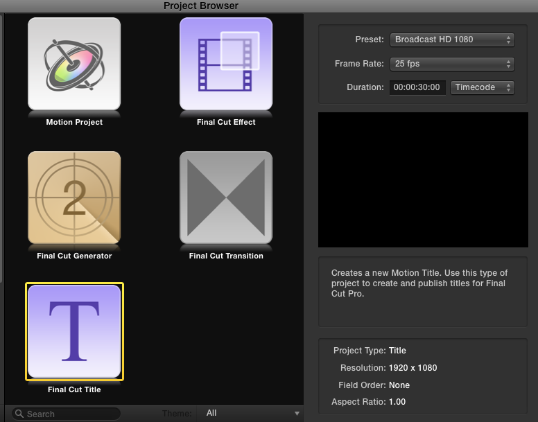Click the 'Final Cut Generator' caption text
This screenshot has width=538, height=422.
click(x=74, y=256)
